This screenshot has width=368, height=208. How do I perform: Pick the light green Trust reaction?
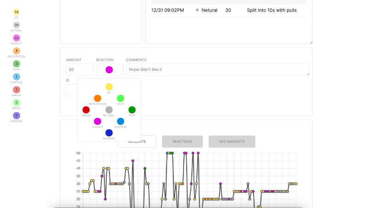tap(121, 98)
